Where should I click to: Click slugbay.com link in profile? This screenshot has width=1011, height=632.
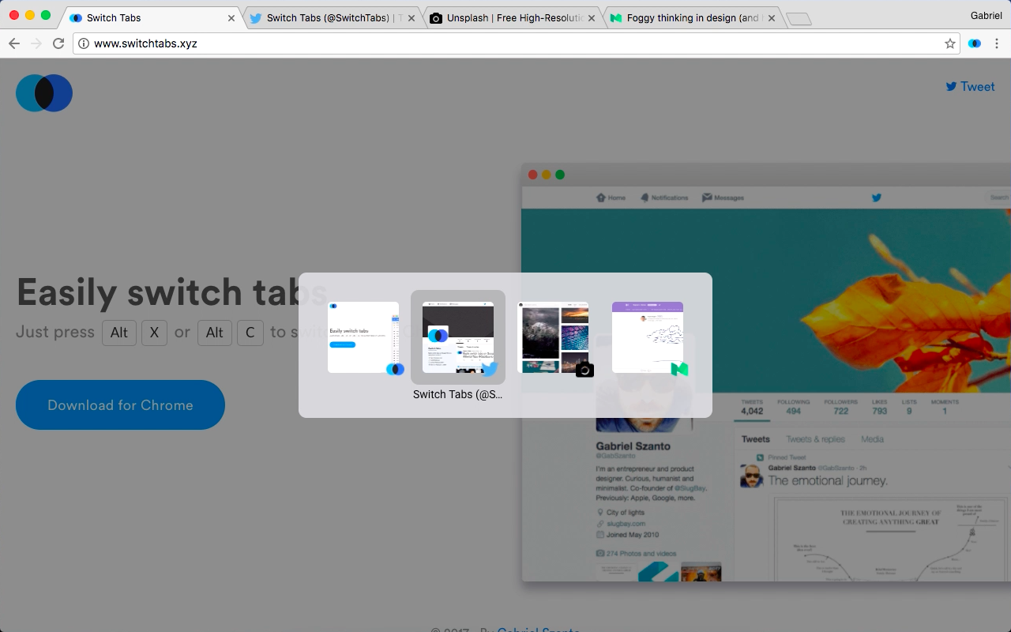pyautogui.click(x=626, y=524)
